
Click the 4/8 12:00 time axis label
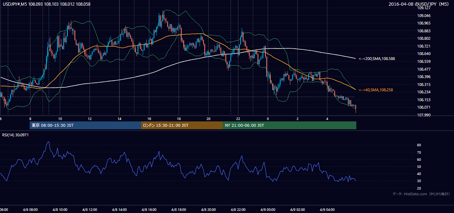(90, 209)
